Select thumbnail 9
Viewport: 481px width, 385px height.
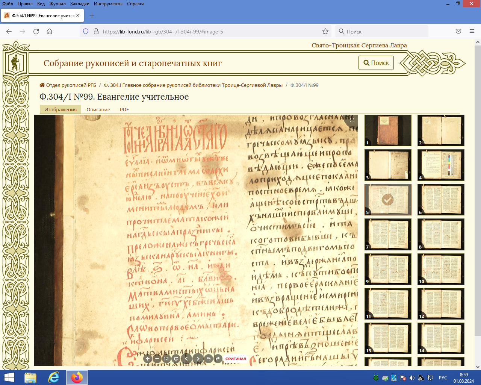click(388, 269)
